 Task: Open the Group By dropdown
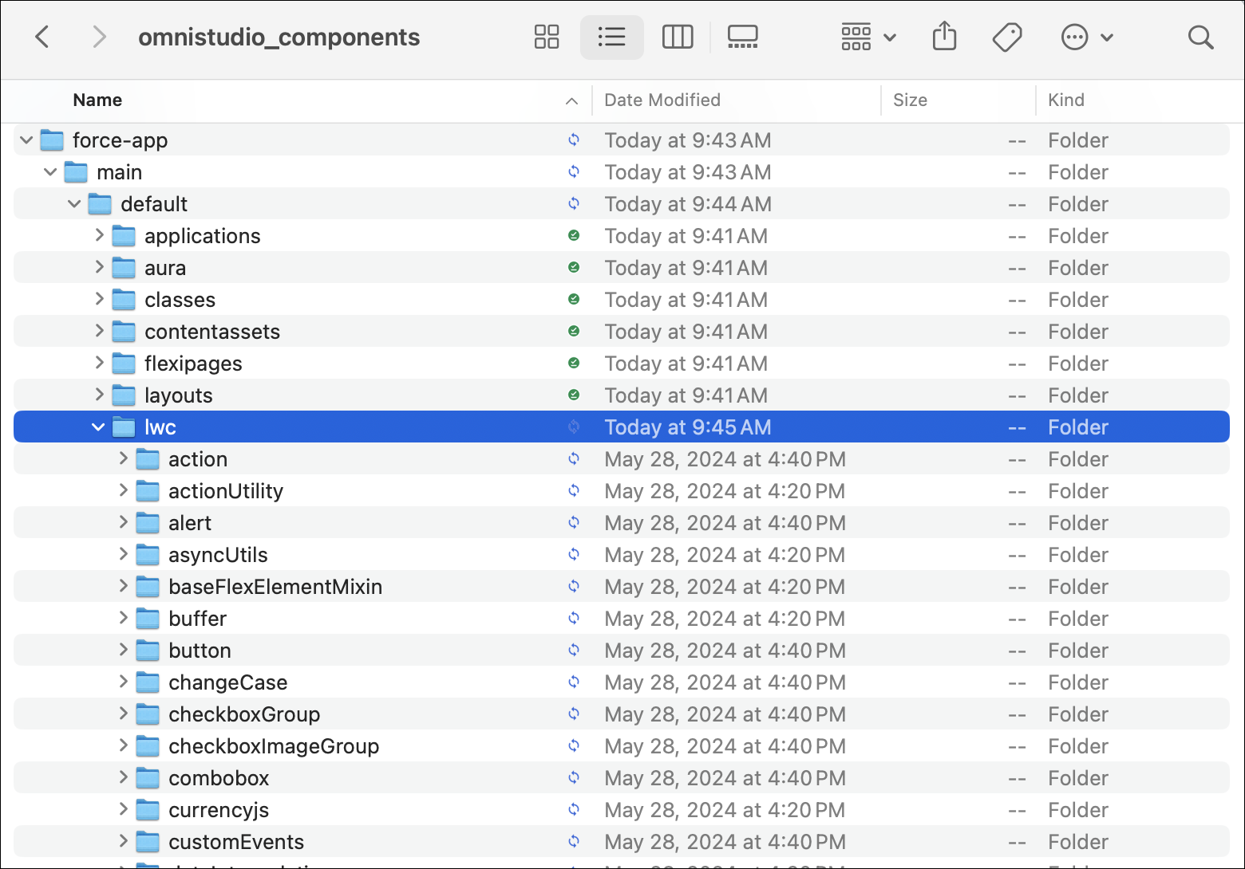pos(867,37)
